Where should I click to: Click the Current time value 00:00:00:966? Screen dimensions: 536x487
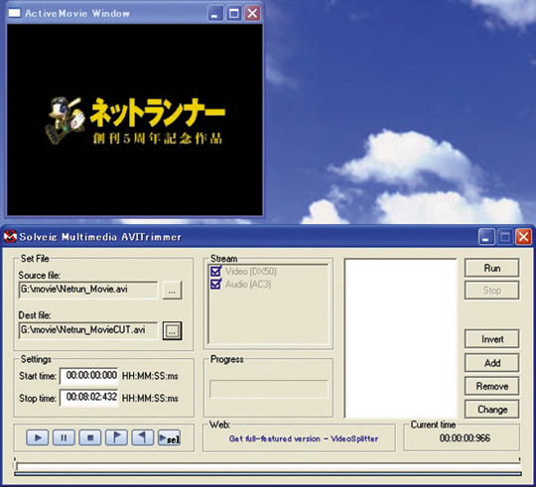point(465,438)
